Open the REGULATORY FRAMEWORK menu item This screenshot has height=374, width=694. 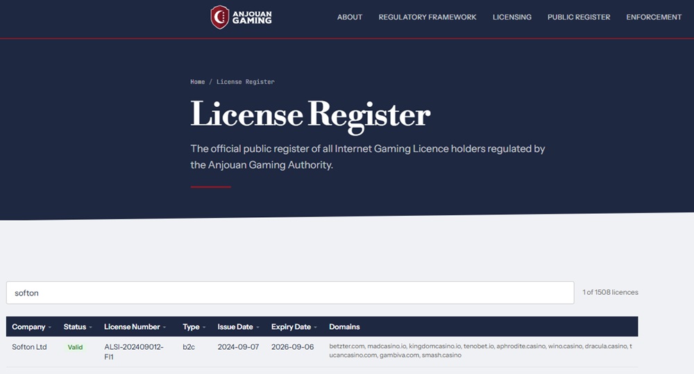[427, 17]
